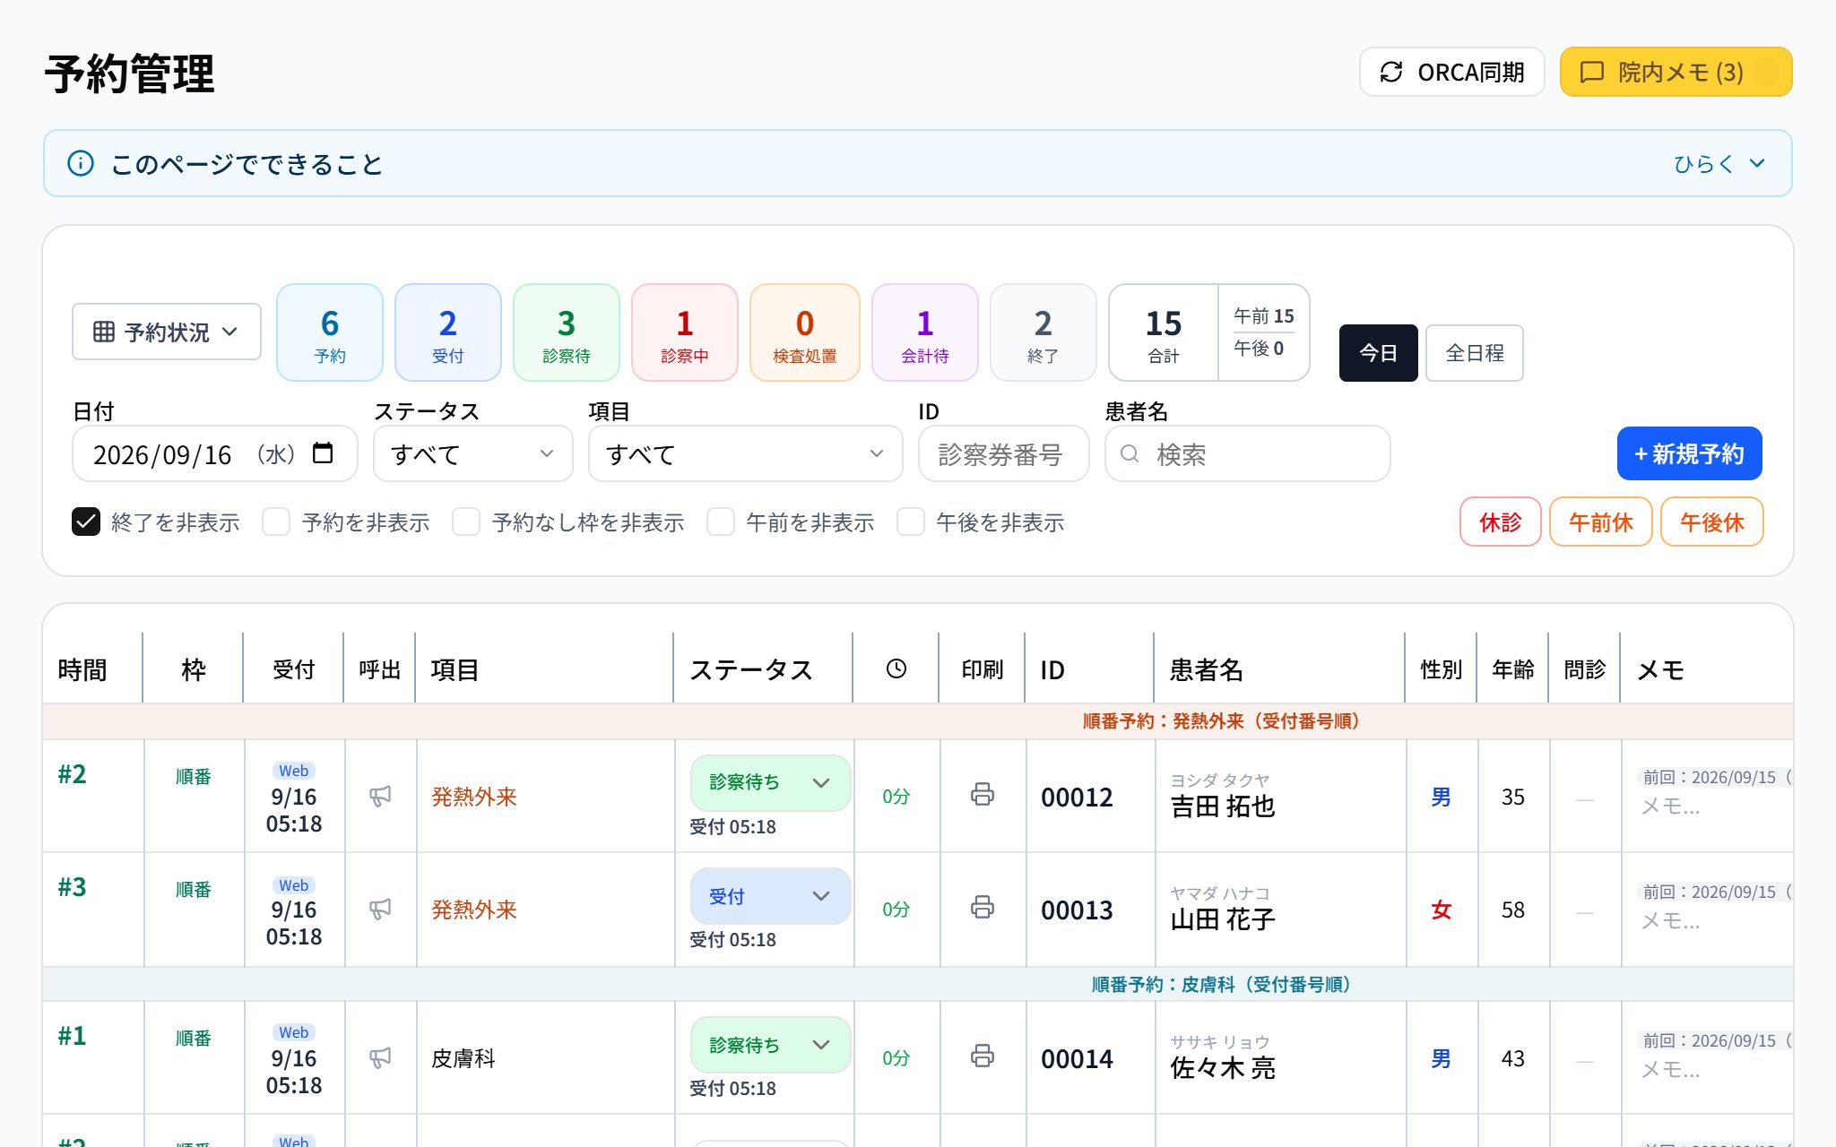Click the patient name 検索 search field
1836x1147 pixels.
[1248, 453]
